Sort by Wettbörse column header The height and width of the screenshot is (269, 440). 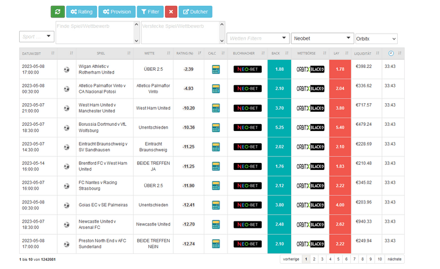click(x=310, y=53)
